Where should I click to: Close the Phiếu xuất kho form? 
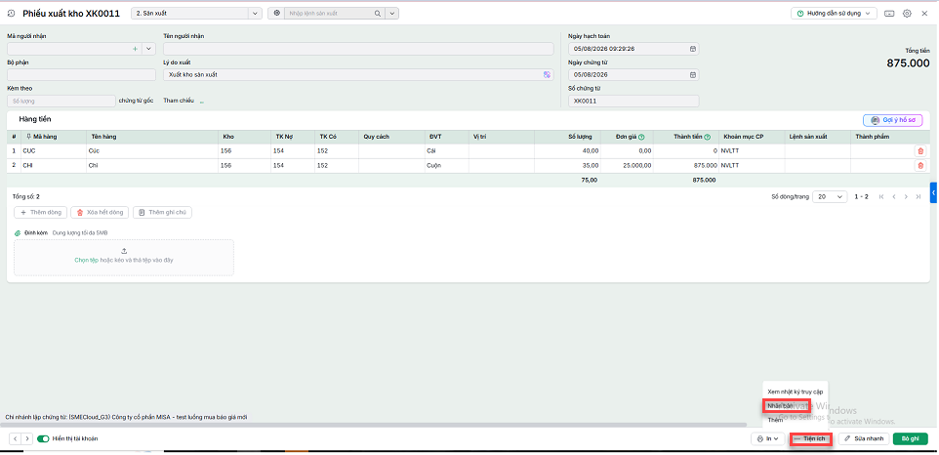(x=924, y=13)
